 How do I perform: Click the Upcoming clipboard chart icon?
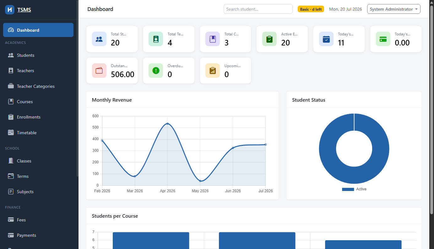(x=213, y=71)
